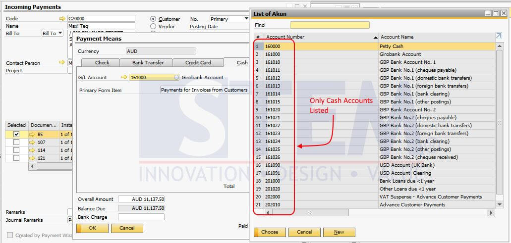Click the New button in List of Akun
Image resolution: width=511 pixels, height=243 pixels.
pos(339,232)
